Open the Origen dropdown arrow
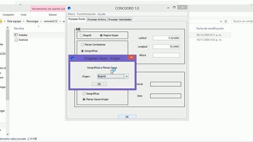253x142 pixels. pyautogui.click(x=126, y=76)
